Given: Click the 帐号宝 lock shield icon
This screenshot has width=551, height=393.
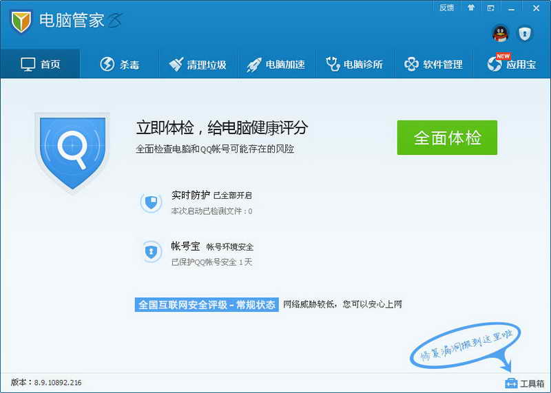Looking at the screenshot, I should pos(151,253).
